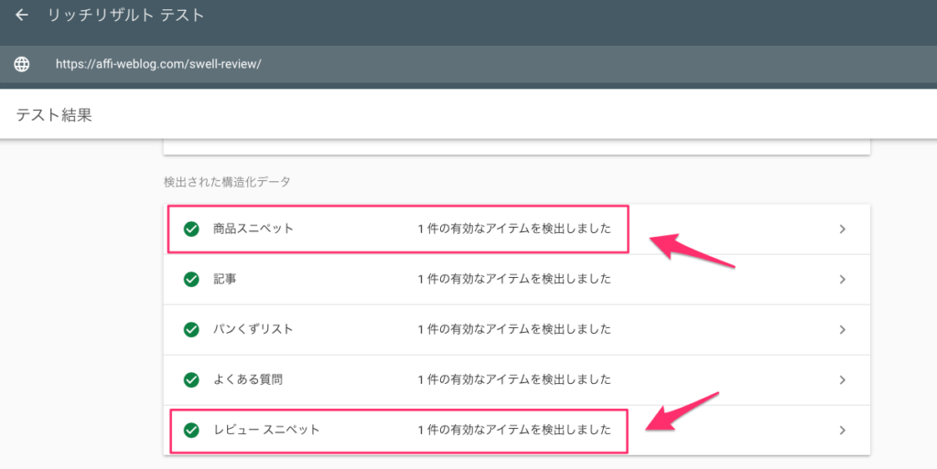The width and height of the screenshot is (937, 469).
Task: Expand the 商品スニペット row chevron
Action: point(842,229)
